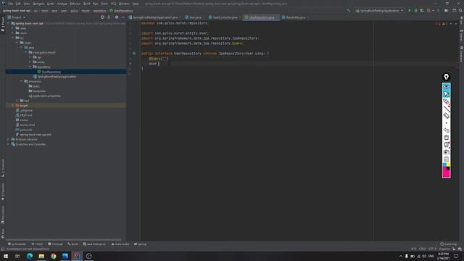464x261 pixels.
Task: Open the Java Enterprise tool window
Action: (x=94, y=244)
